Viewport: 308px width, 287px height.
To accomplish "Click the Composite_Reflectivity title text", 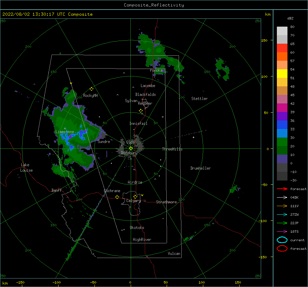I will pos(154,5).
